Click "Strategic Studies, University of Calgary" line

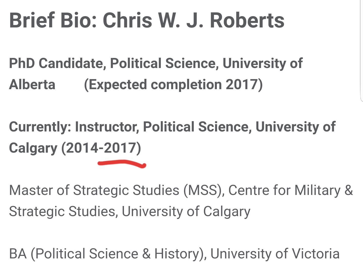pyautogui.click(x=130, y=212)
